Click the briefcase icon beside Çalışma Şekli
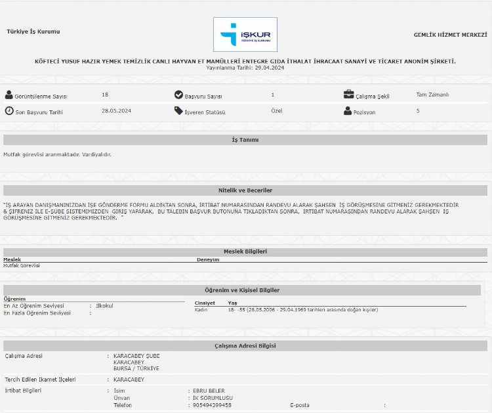The image size is (492, 413). (x=348, y=95)
